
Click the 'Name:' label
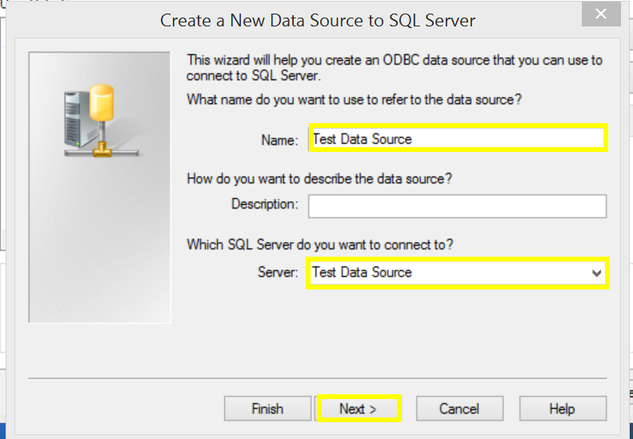coord(280,140)
